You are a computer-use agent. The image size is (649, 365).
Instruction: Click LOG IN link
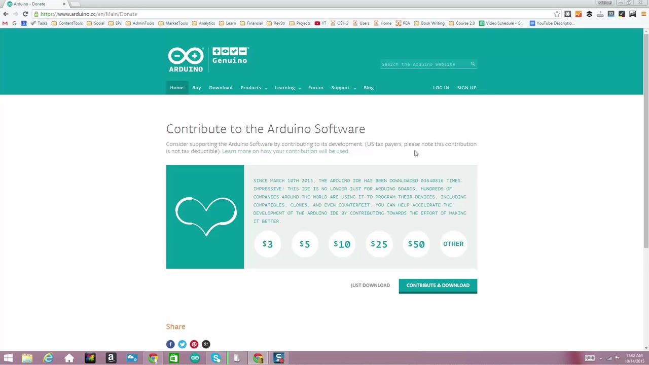pos(441,88)
